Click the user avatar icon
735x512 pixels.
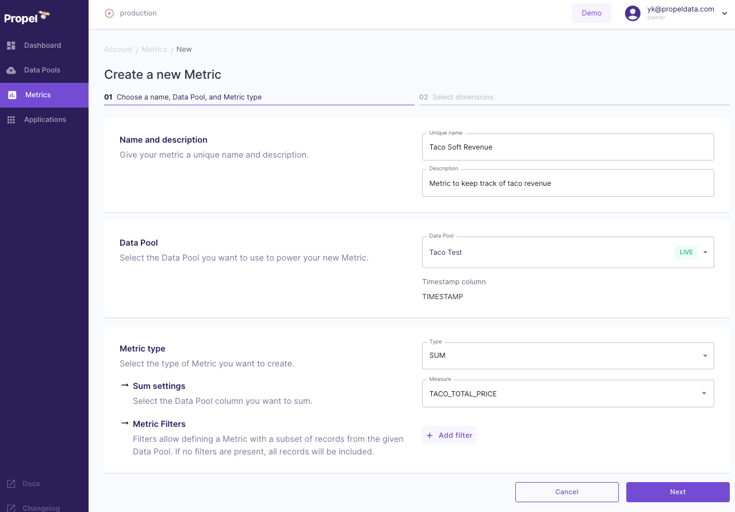(x=633, y=13)
